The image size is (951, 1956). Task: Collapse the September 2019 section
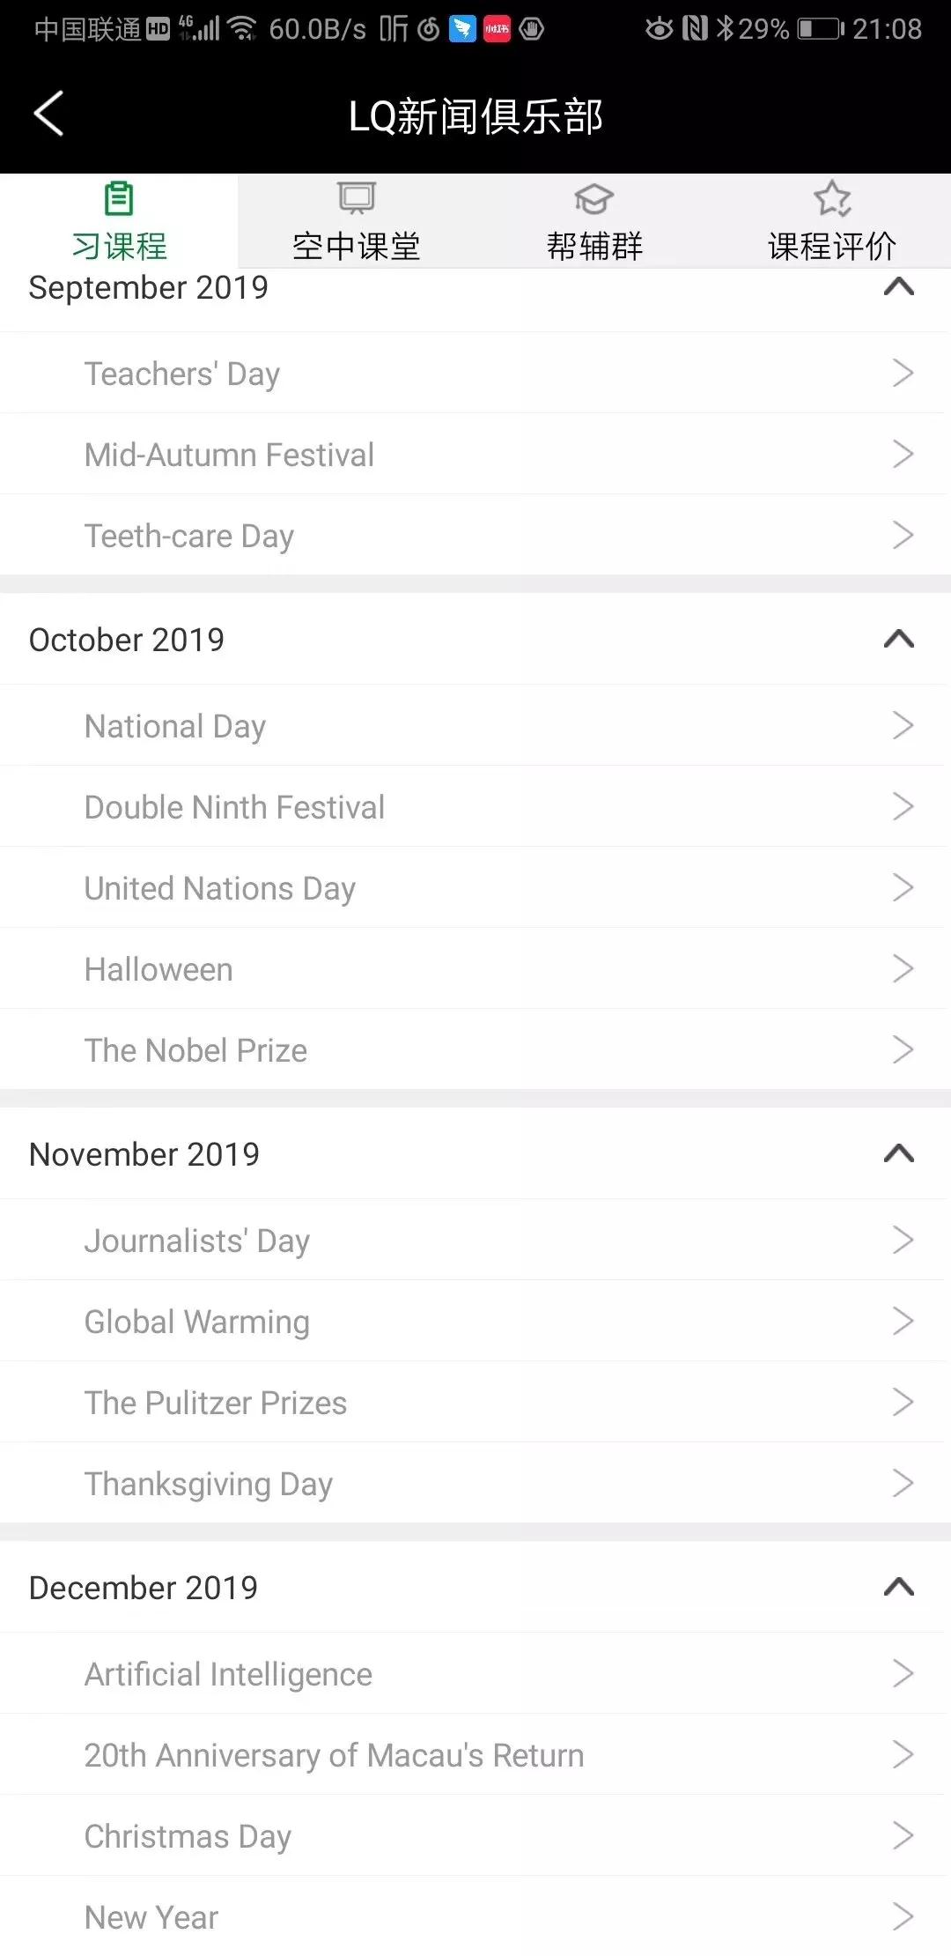[899, 287]
